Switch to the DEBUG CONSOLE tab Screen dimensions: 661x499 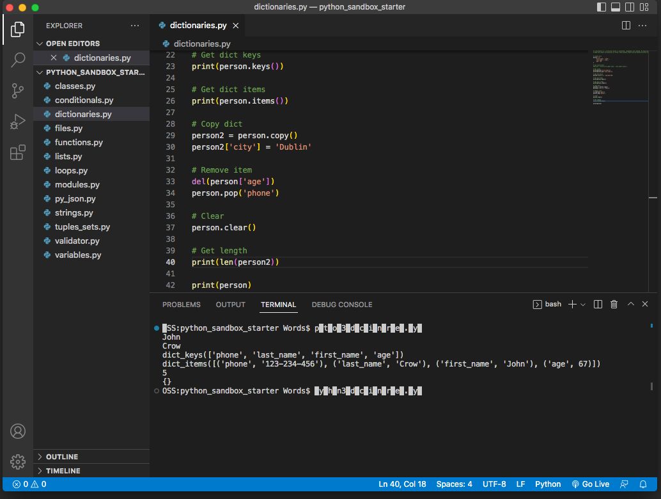coord(341,305)
